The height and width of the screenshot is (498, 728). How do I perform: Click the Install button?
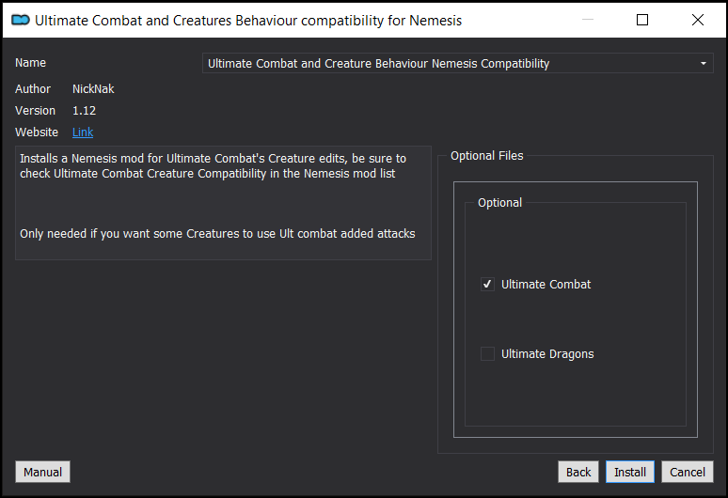pyautogui.click(x=629, y=472)
